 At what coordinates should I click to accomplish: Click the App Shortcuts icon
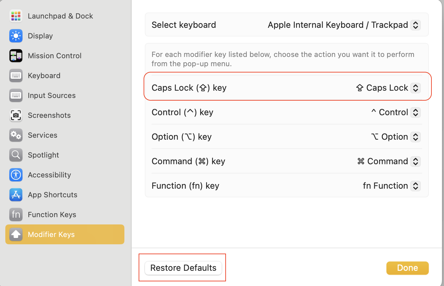(x=16, y=195)
